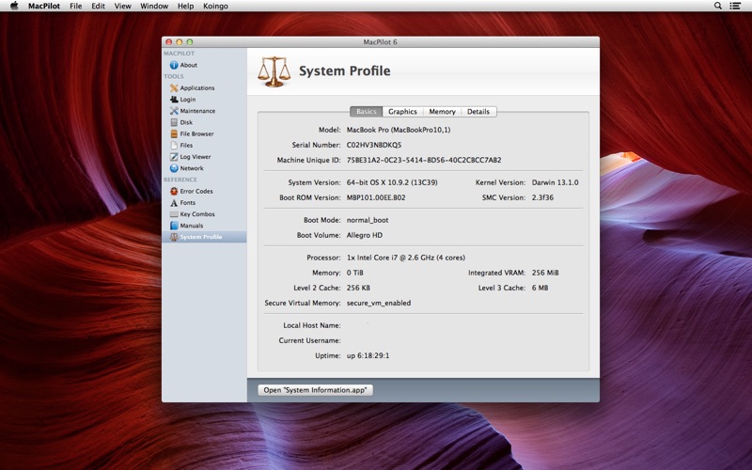This screenshot has height=470, width=752.
Task: Click model value MacBook Pro (MacBookPro10,1)
Action: tap(399, 130)
